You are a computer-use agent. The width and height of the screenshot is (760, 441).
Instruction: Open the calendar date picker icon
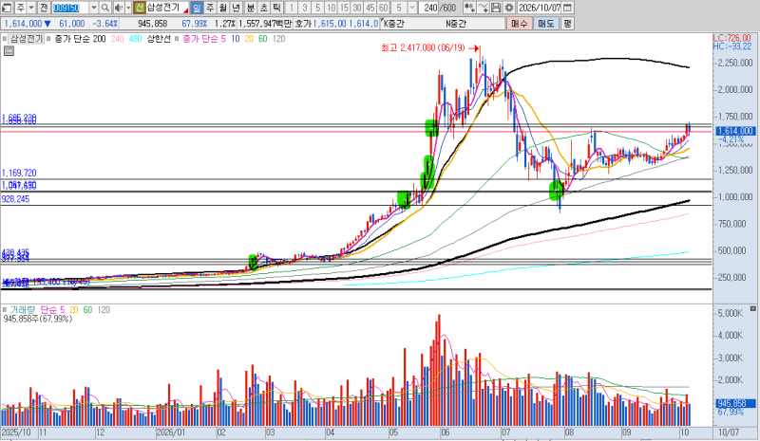[567, 8]
